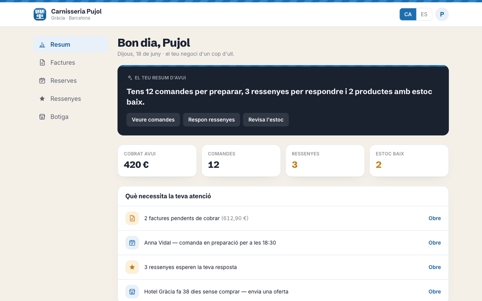482x301 pixels.
Task: Click the Reserves calendar icon in the sidebar
Action: 42,81
